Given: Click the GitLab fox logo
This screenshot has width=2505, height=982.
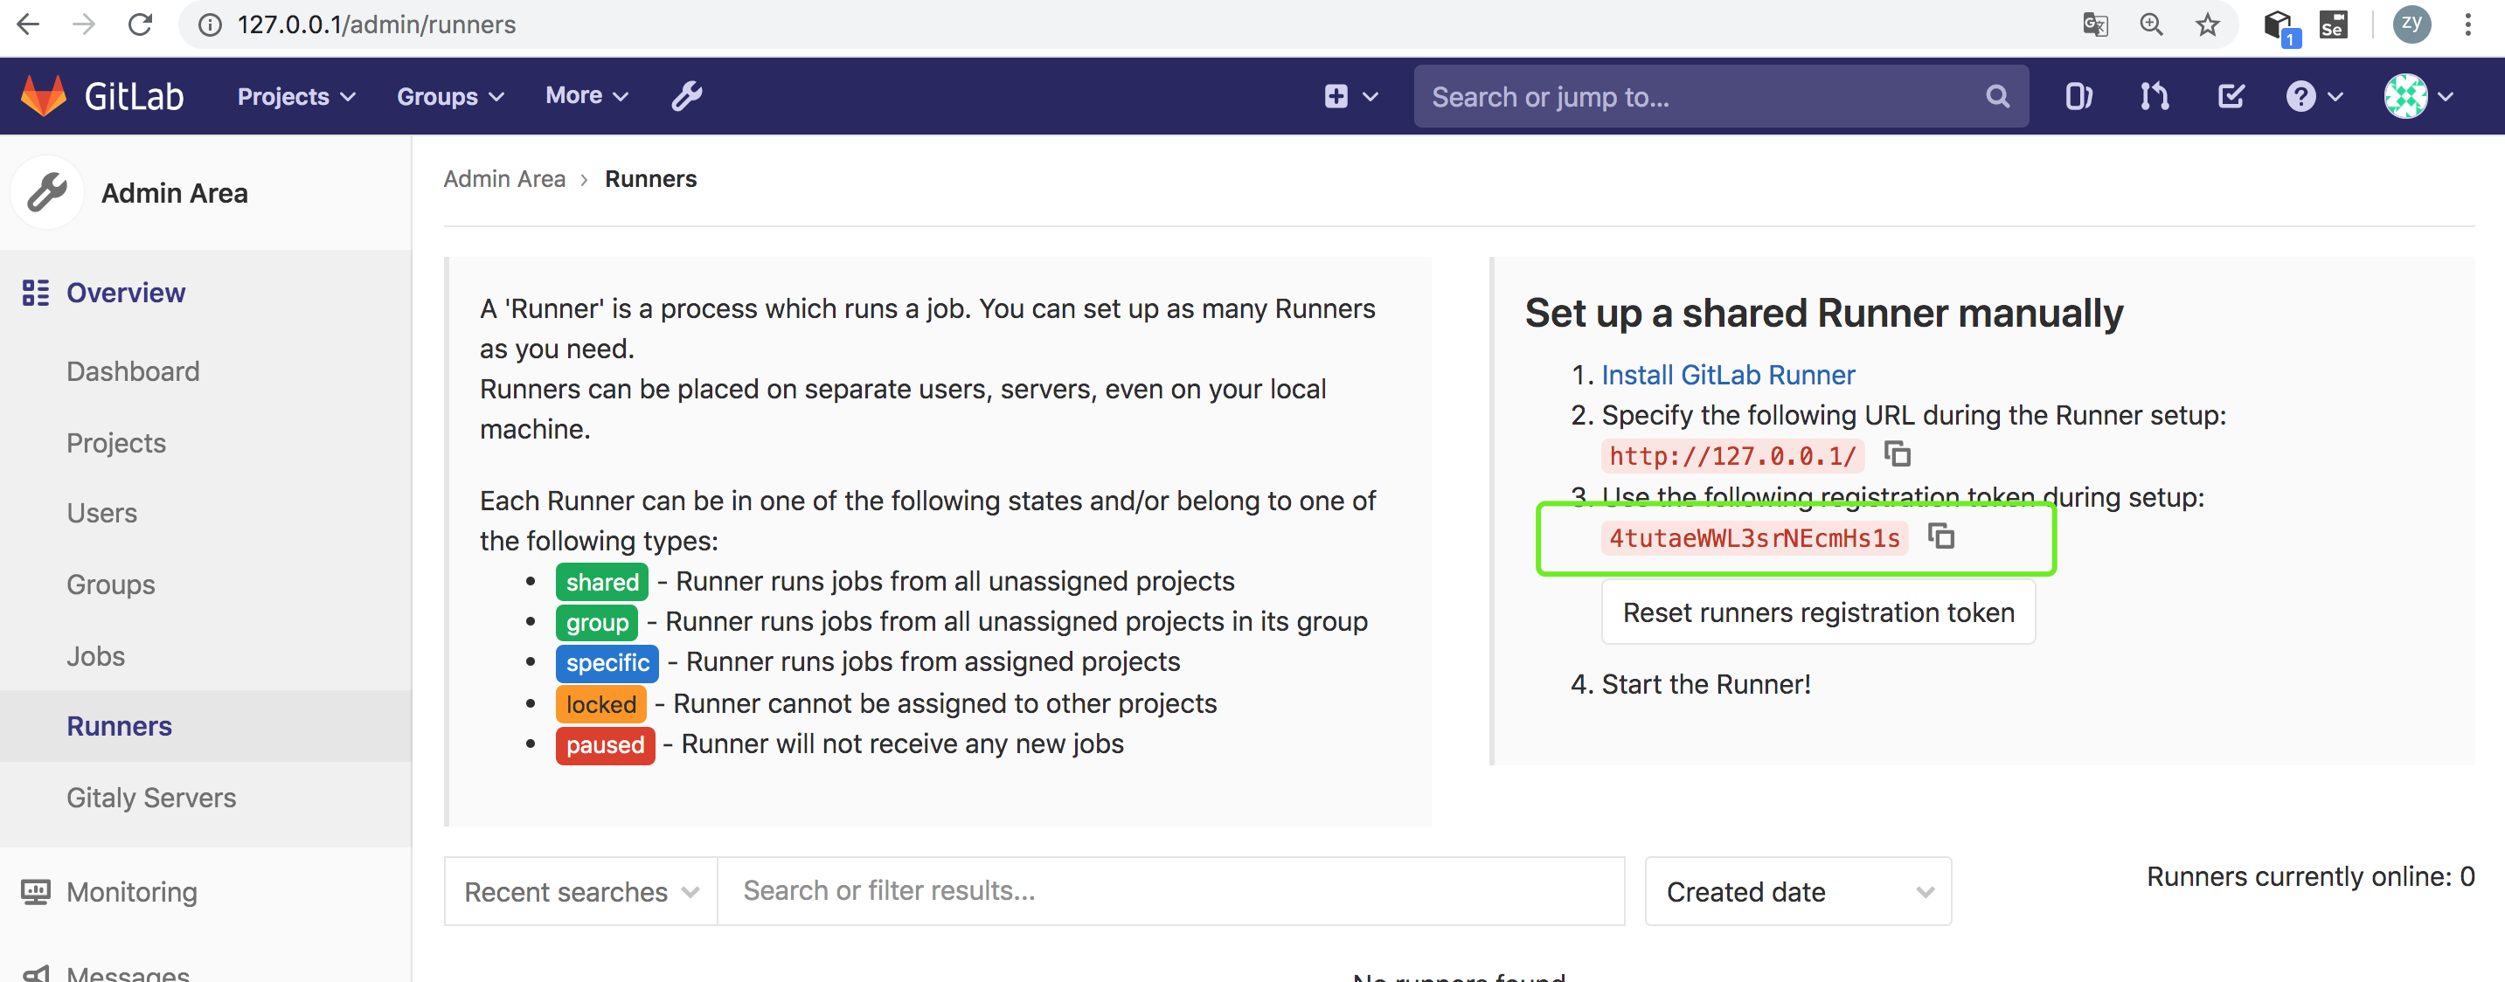Looking at the screenshot, I should click(44, 95).
